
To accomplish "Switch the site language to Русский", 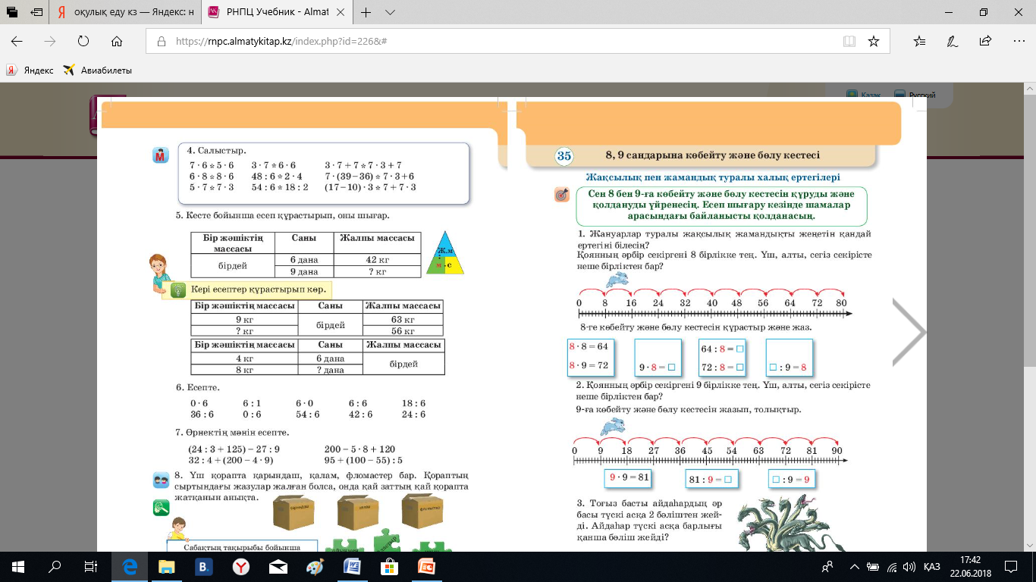I will [915, 95].
